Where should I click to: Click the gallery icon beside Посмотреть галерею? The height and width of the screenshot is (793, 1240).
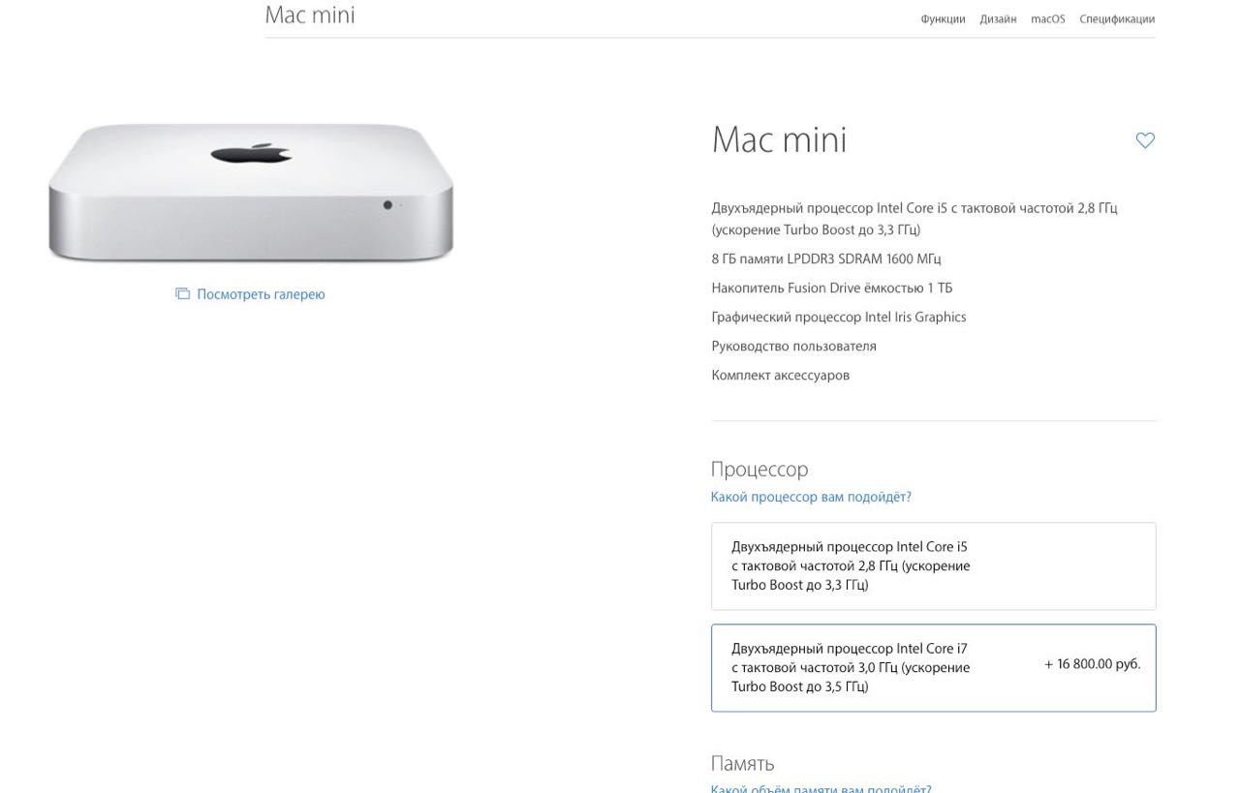(182, 293)
